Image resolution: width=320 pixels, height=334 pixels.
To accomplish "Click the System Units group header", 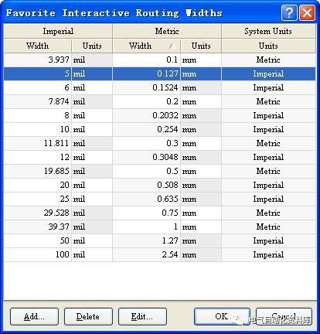I will click(x=268, y=31).
